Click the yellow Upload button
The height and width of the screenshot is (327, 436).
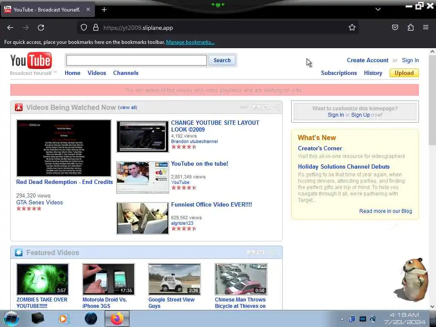pos(404,73)
